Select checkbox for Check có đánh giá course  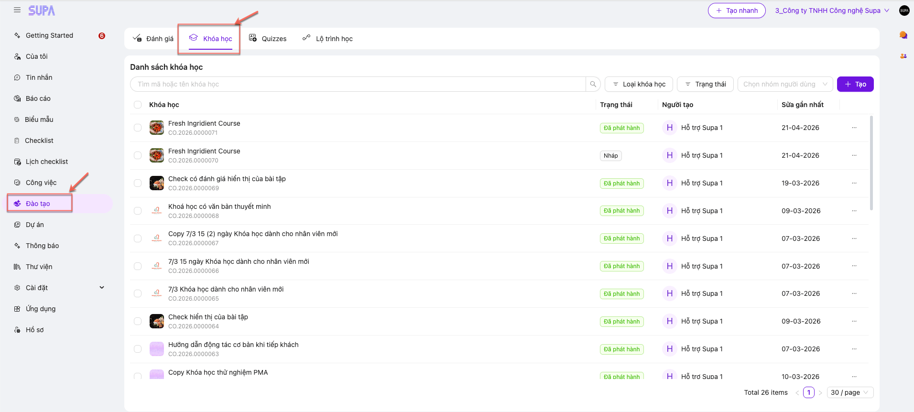[138, 183]
